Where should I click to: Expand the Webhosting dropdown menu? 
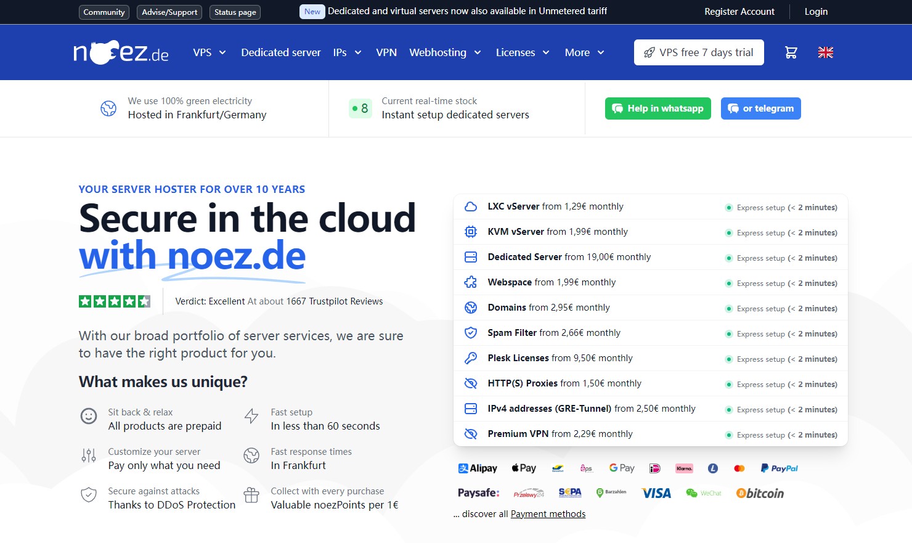[x=445, y=52]
